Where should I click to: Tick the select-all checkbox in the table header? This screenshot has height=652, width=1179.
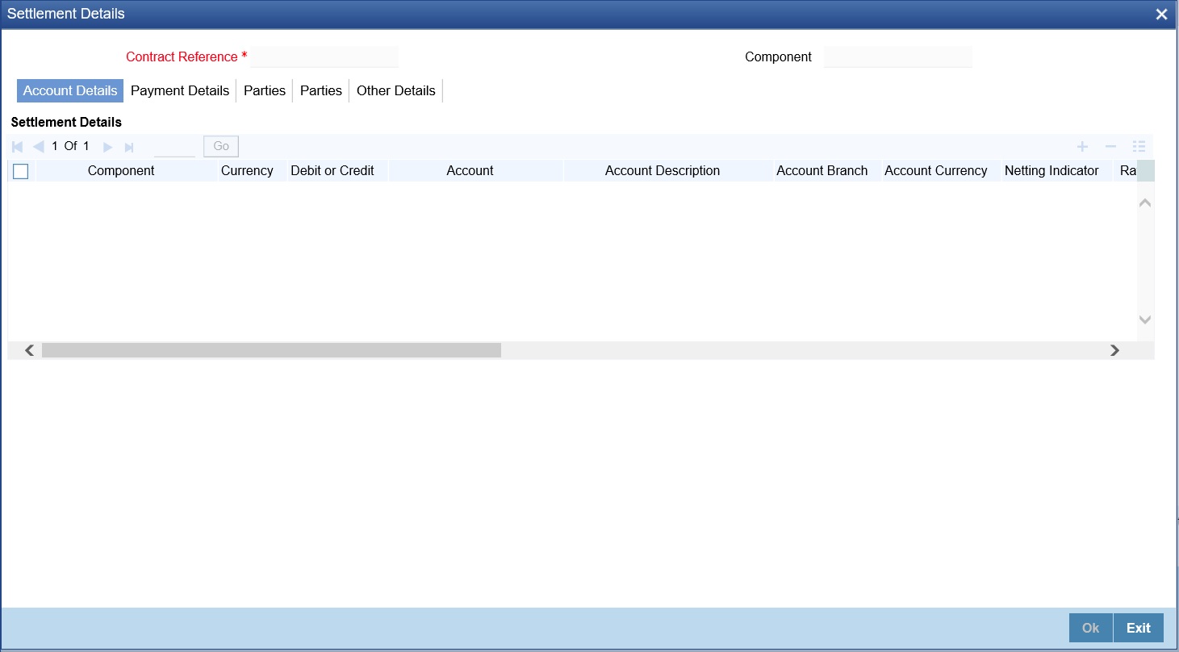[21, 171]
